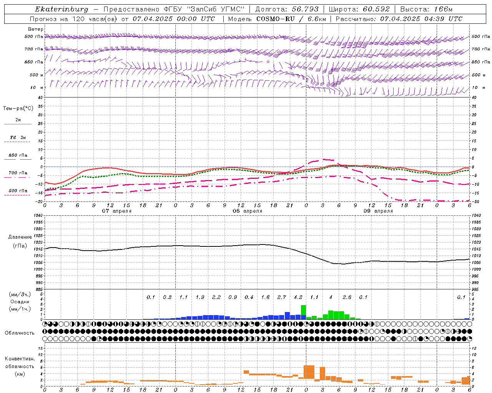This screenshot has width=492, height=393.
Task: Click the 2.7 precipitation total
Action: 282,297
